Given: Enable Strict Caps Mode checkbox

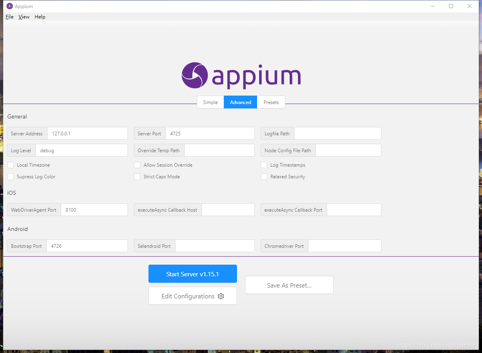Looking at the screenshot, I should (x=137, y=177).
